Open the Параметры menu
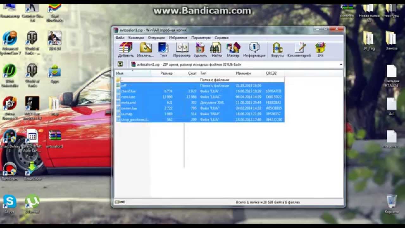Image resolution: width=405 pixels, height=228 pixels. (201, 38)
